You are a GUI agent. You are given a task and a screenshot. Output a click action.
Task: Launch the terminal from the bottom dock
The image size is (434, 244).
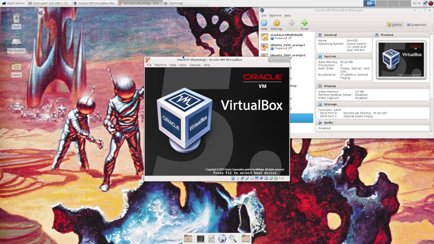[x=200, y=239]
